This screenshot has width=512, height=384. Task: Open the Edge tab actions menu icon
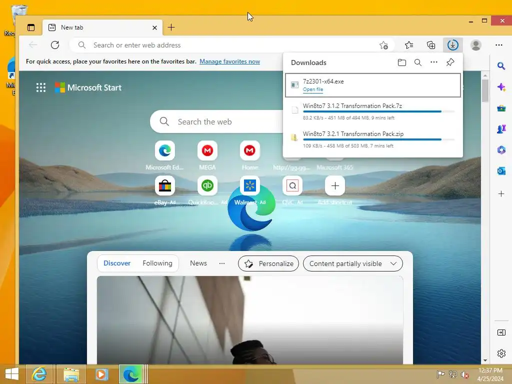pyautogui.click(x=31, y=27)
